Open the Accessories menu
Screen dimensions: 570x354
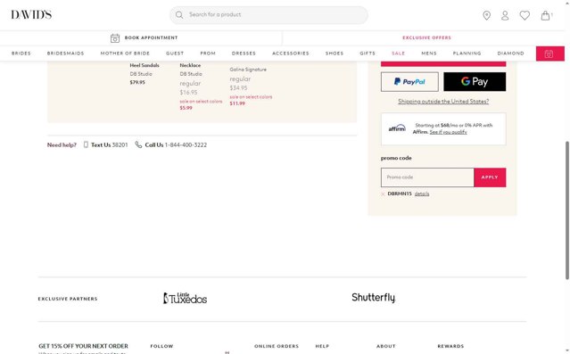291,54
